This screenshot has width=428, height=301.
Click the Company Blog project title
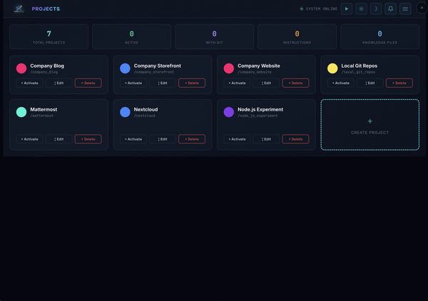tap(47, 66)
